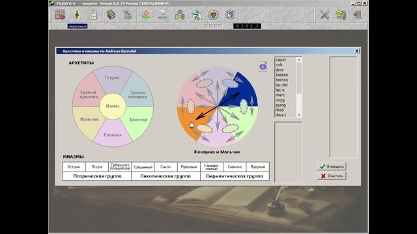Viewport: 417px width, 234px height.
Task: Select merc in the remedy list
Action: [x=280, y=95]
